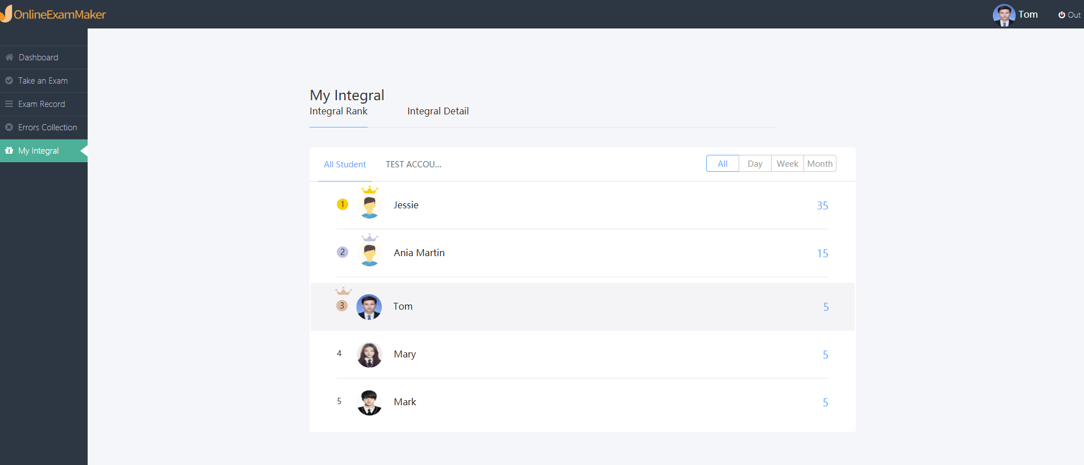Click Mary's avatar photo
The width and height of the screenshot is (1084, 465).
pos(369,355)
